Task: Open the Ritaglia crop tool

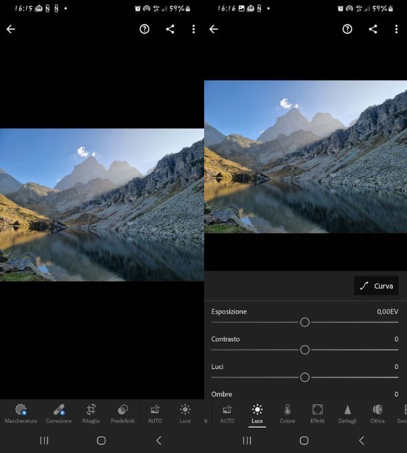Action: click(x=91, y=412)
